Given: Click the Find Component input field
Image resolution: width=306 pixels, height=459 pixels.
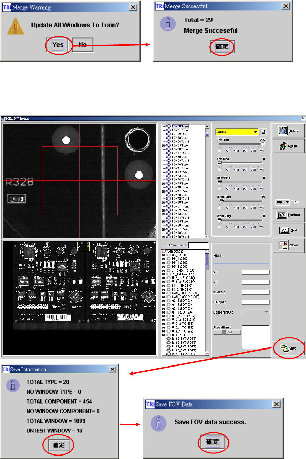Looking at the screenshot, I should pos(198,245).
